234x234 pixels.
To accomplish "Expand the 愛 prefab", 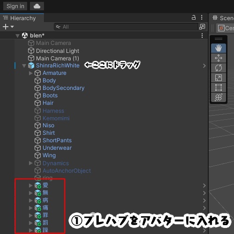I will click(31, 185).
